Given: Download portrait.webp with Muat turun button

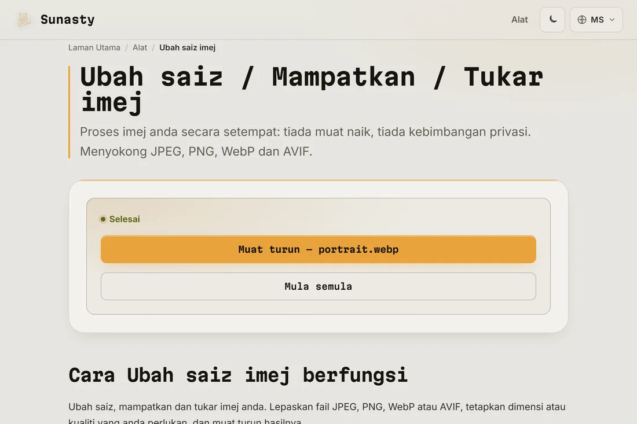Looking at the screenshot, I should [x=318, y=249].
